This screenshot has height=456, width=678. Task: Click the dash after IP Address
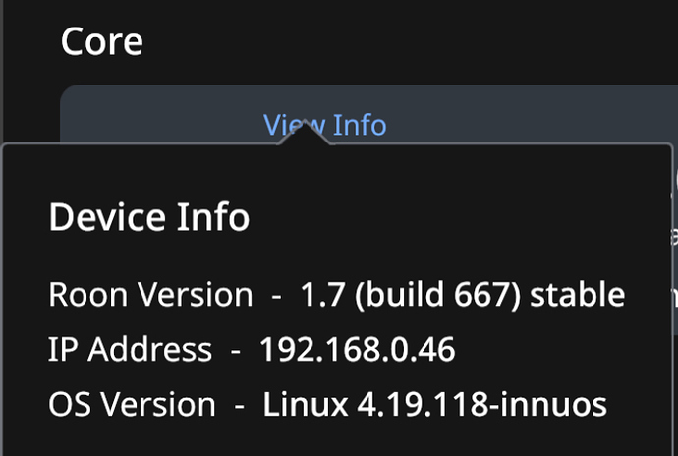click(236, 352)
